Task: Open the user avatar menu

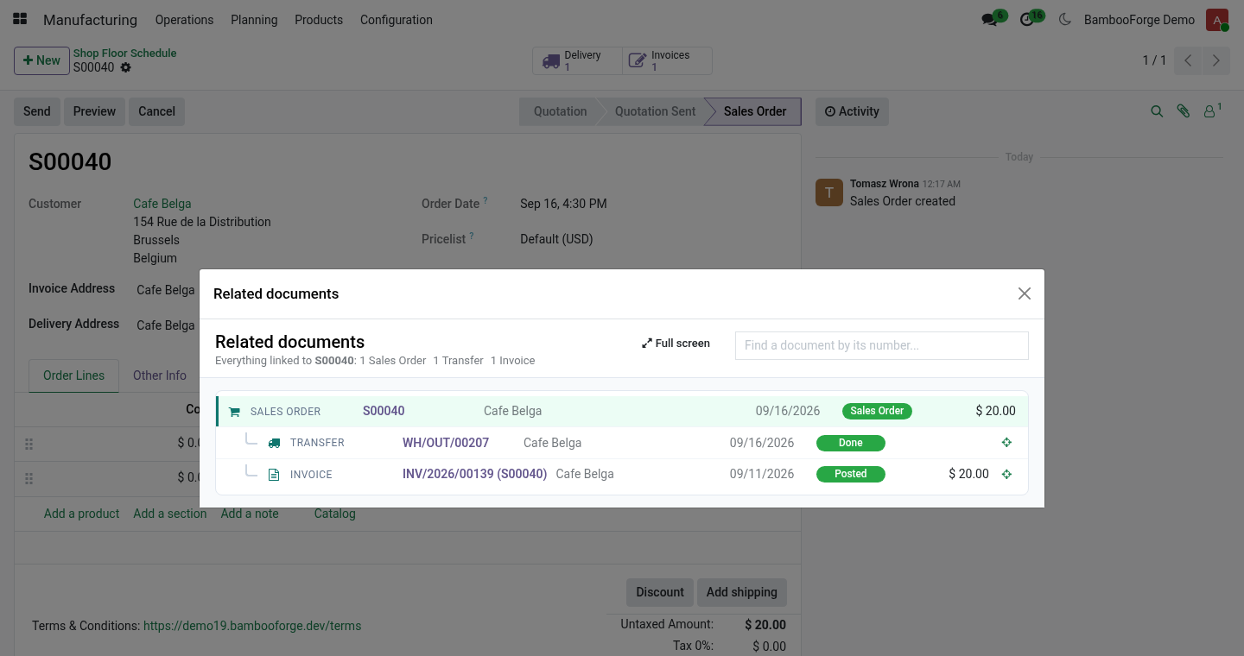Action: pos(1217,20)
